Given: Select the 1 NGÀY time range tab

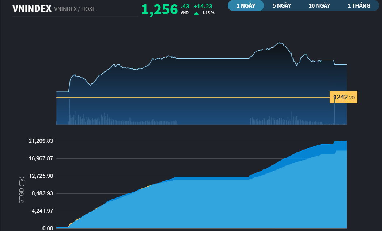Looking at the screenshot, I should (246, 5).
